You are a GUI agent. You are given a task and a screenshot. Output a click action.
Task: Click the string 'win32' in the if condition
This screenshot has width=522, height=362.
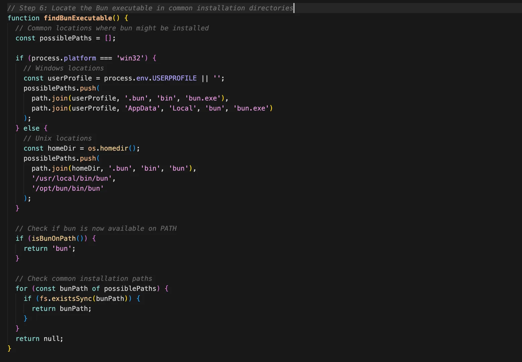point(130,58)
